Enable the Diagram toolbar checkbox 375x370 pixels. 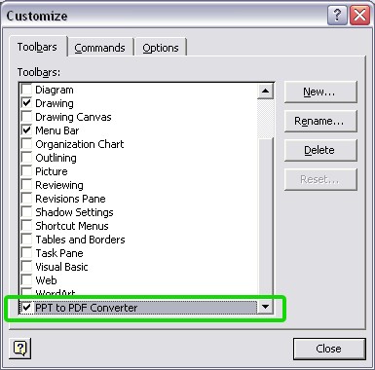coord(26,90)
